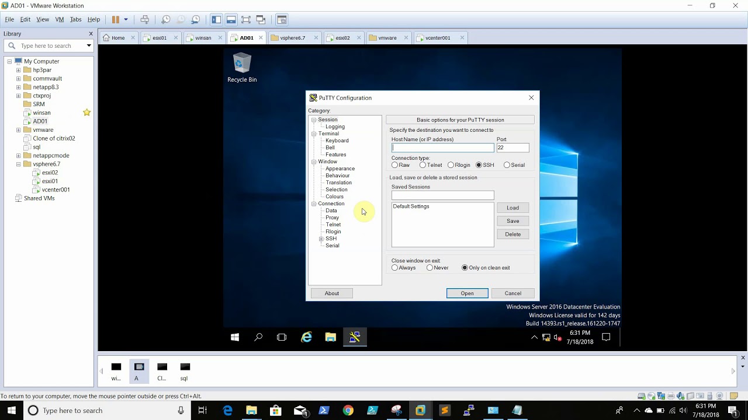Collapse the Terminal category node
The height and width of the screenshot is (420, 748).
[314, 134]
